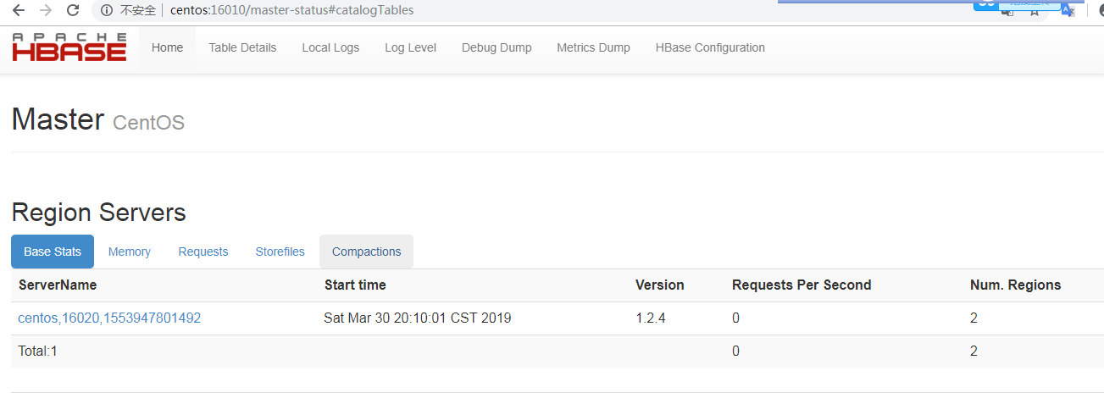The height and width of the screenshot is (415, 1104).
Task: Open Debug Dump
Action: [x=497, y=48]
